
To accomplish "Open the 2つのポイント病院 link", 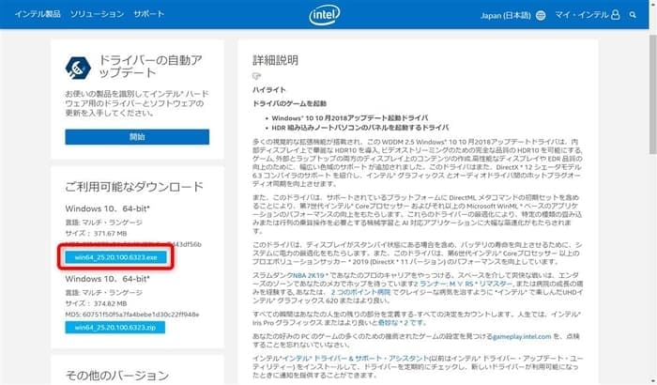I will pyautogui.click(x=360, y=292).
